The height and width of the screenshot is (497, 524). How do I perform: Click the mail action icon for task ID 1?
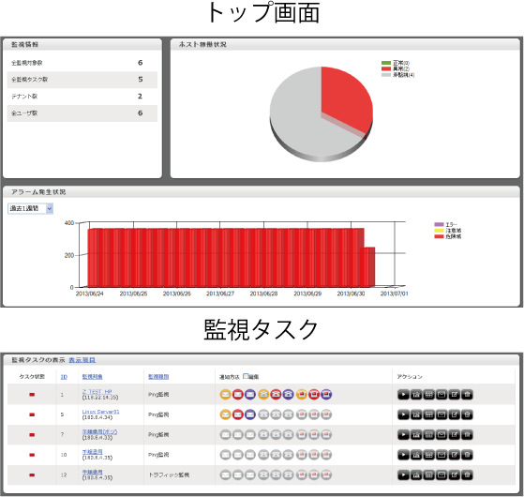(442, 395)
